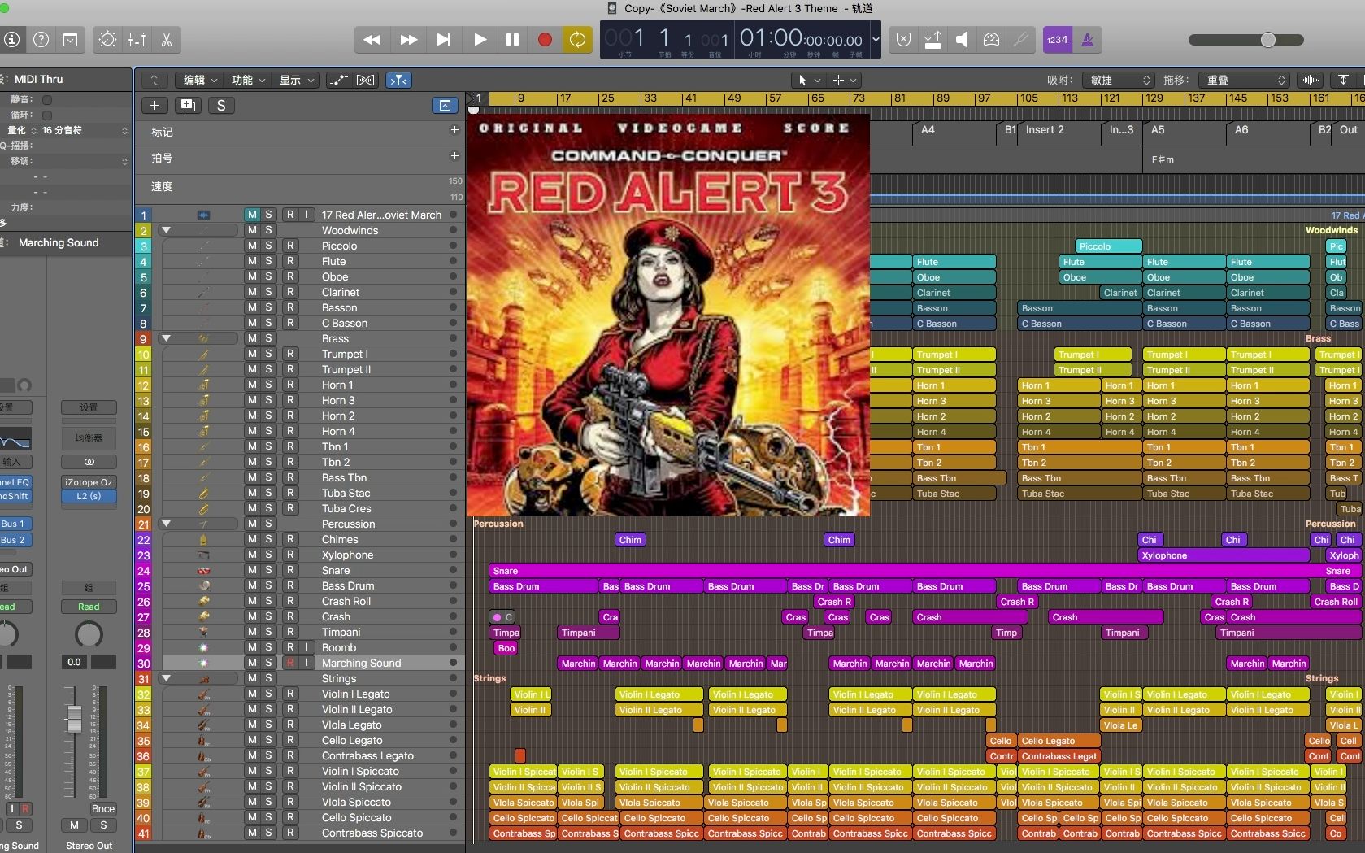
Task: Collapse the Strings track stack
Action: click(166, 678)
